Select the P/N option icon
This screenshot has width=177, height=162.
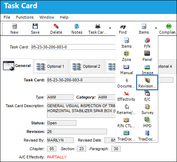(x=147, y=40)
